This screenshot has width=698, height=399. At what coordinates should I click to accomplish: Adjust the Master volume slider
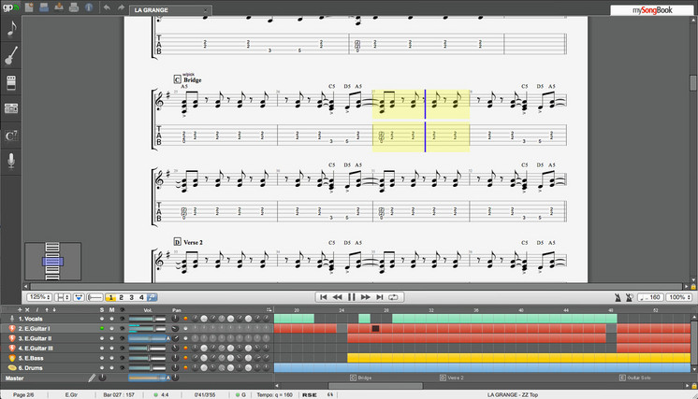pyautogui.click(x=149, y=378)
